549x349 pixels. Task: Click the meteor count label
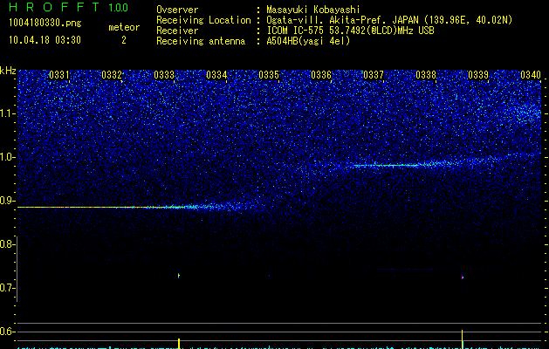(x=124, y=27)
